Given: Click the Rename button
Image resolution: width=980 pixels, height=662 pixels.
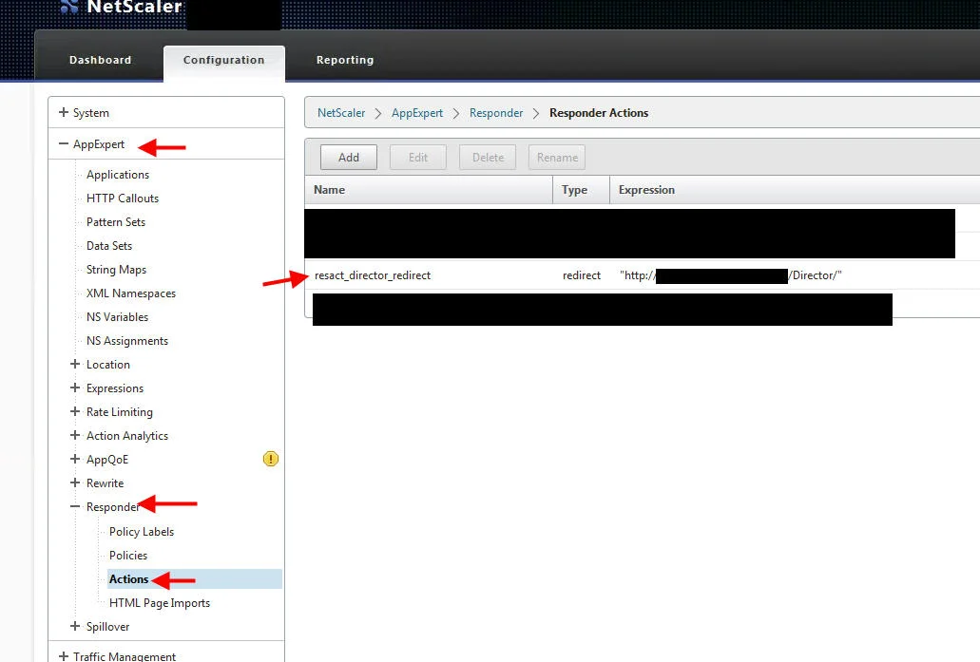Looking at the screenshot, I should pos(557,158).
